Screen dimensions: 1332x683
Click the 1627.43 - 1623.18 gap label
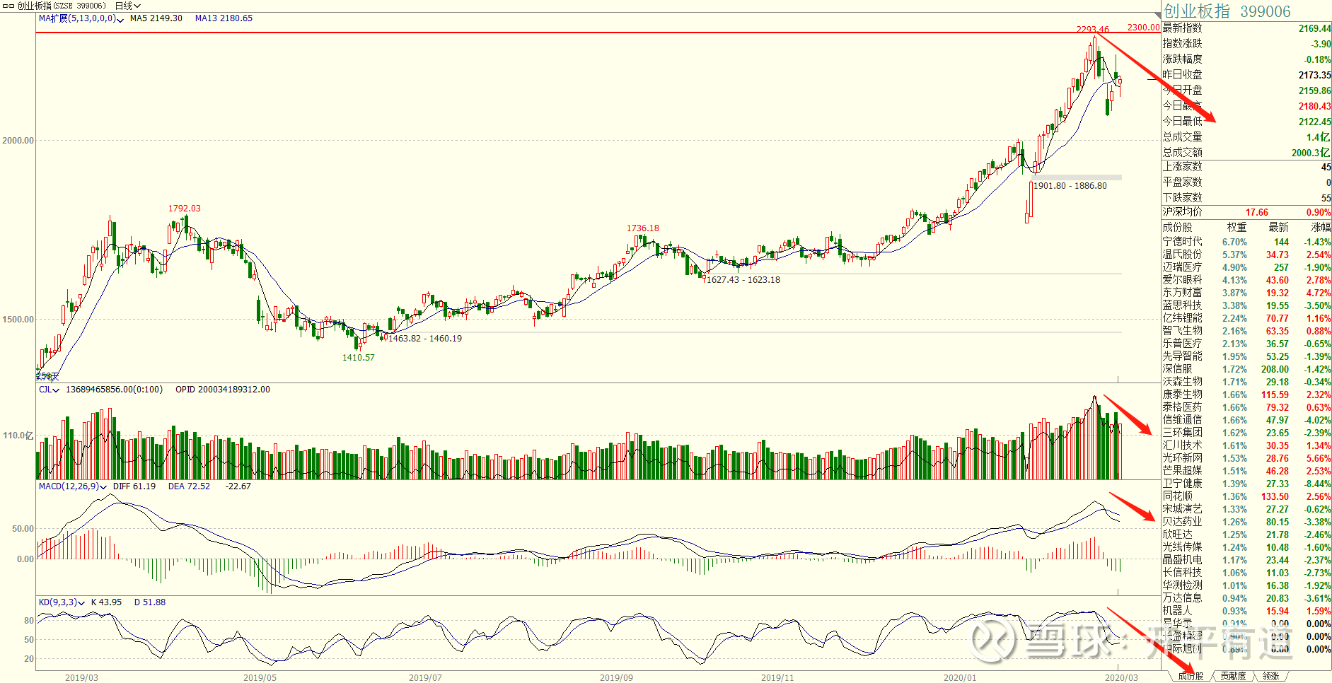pos(743,280)
